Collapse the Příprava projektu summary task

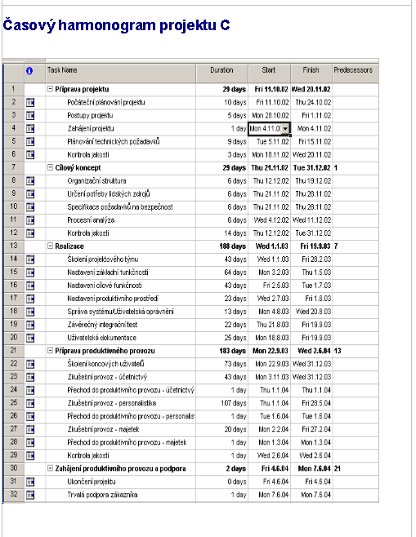(x=50, y=89)
